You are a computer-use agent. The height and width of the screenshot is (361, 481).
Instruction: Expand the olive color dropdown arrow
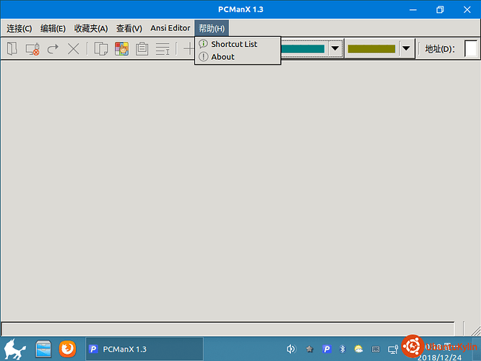coord(406,48)
